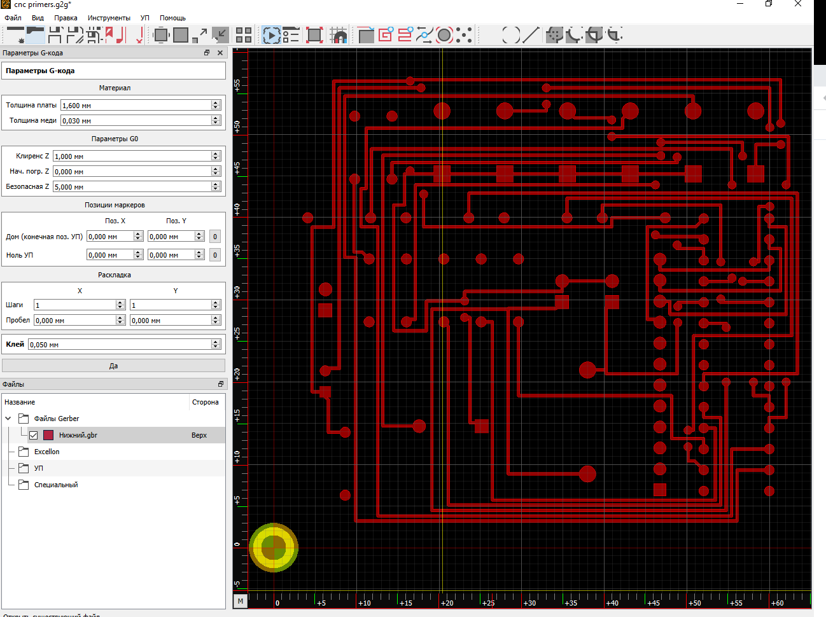
Task: Click the yellow origin marker on canvas
Action: point(274,548)
